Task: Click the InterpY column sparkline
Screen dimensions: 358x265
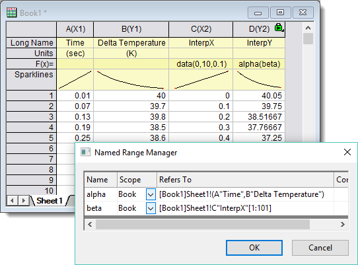Action: pos(259,79)
